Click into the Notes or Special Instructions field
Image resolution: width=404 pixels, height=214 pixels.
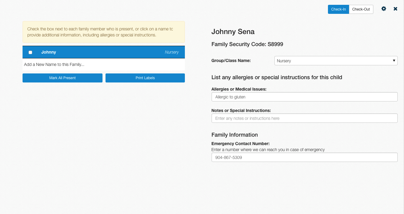coord(305,118)
